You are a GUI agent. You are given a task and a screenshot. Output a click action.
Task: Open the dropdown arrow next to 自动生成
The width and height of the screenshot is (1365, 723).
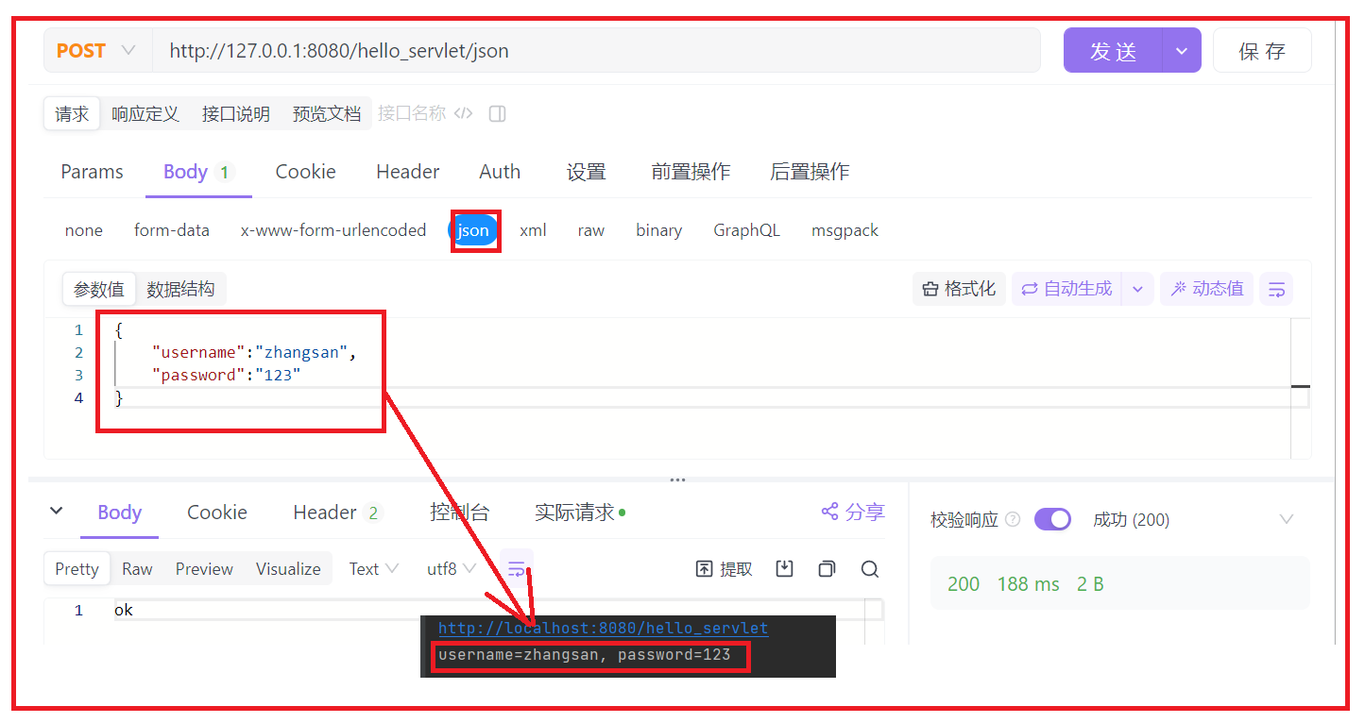point(1137,289)
